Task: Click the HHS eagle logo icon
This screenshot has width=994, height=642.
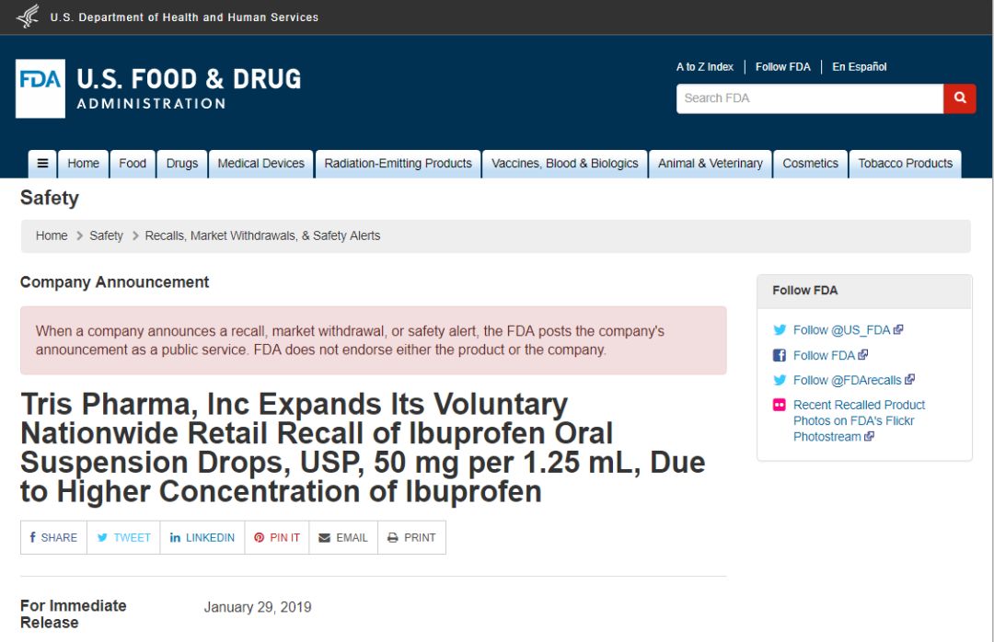Action: point(28,17)
